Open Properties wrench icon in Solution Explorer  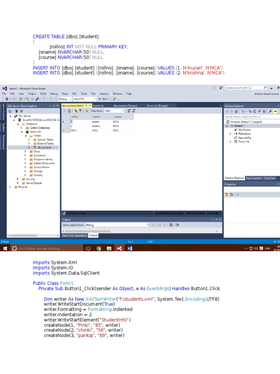271,111
